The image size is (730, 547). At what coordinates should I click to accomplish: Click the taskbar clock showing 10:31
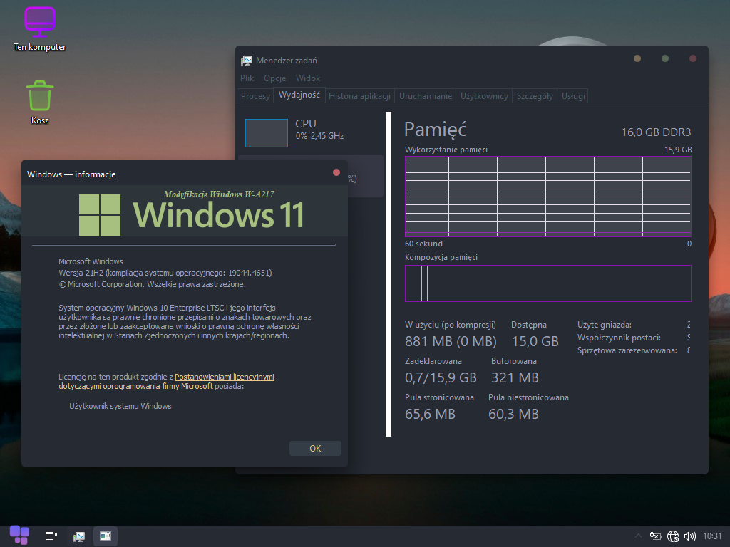(x=712, y=536)
